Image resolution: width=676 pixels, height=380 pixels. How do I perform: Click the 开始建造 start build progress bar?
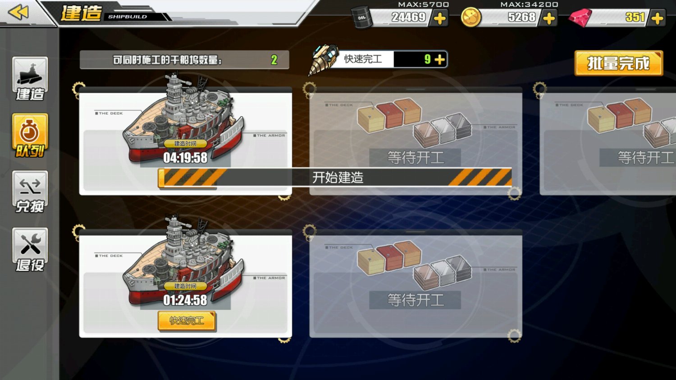(335, 177)
